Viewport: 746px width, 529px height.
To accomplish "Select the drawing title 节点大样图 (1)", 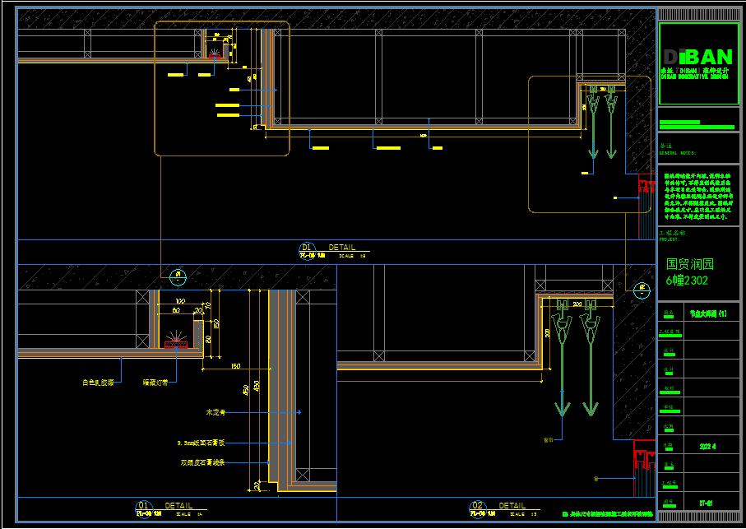I will click(x=708, y=313).
